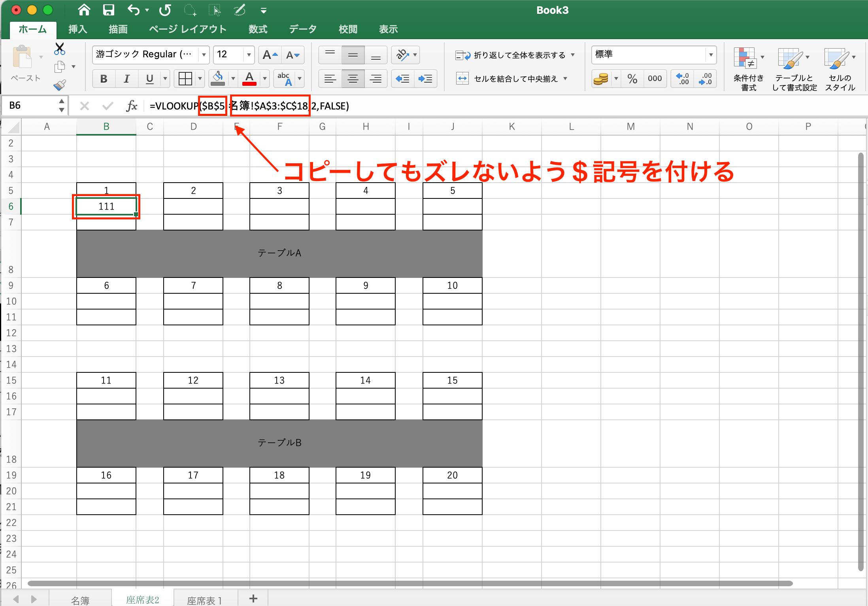Viewport: 868px width, 606px height.
Task: Click the Home icon in title bar
Action: tap(84, 10)
